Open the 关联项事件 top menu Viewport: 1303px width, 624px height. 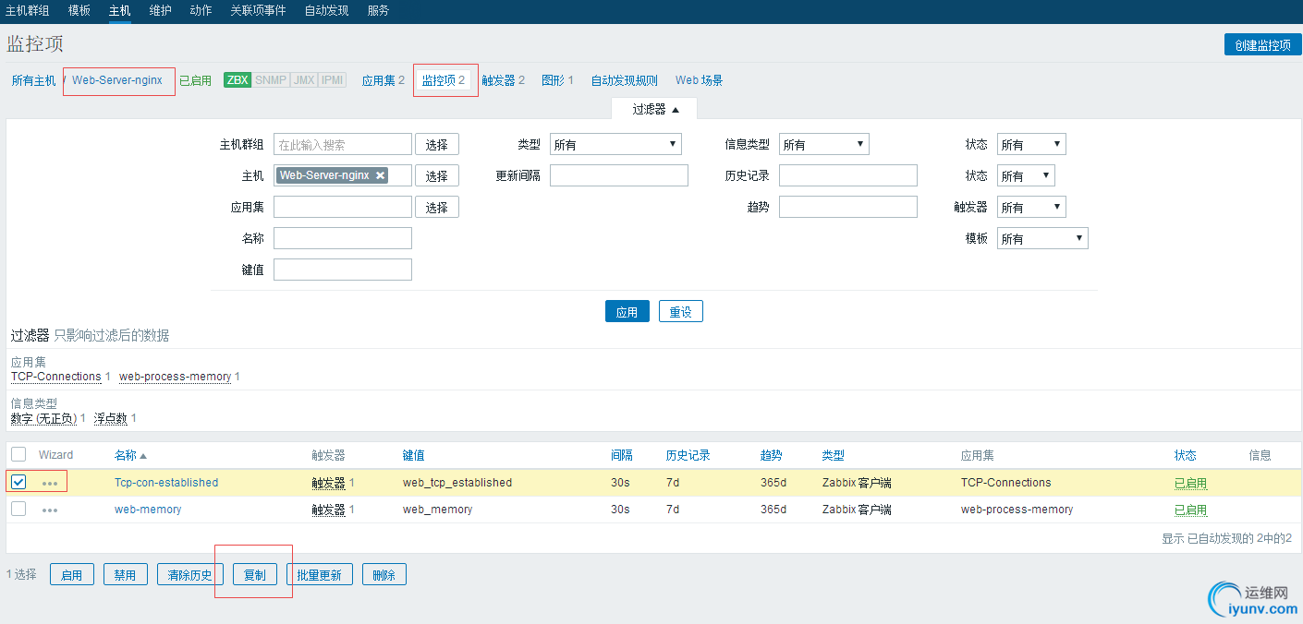[x=258, y=11]
